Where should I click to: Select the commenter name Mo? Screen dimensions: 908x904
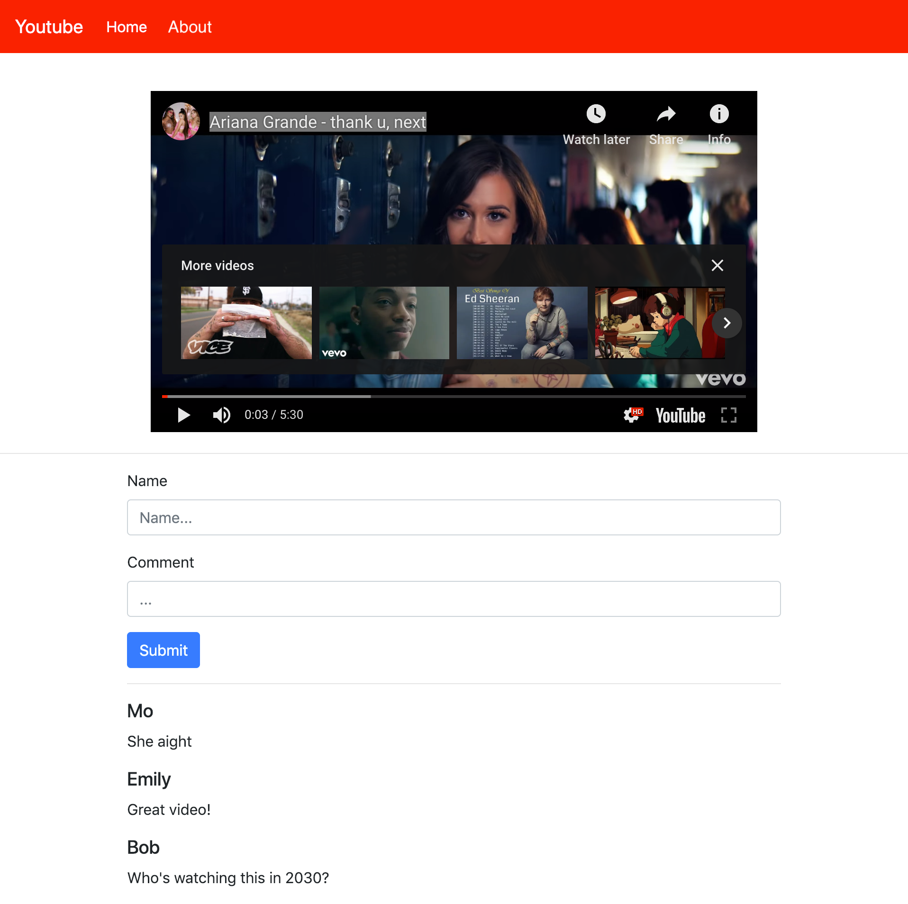tap(140, 711)
